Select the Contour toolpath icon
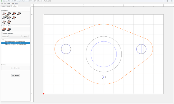Image resolution: width=174 pixels, height=104 pixels. click(x=9, y=14)
